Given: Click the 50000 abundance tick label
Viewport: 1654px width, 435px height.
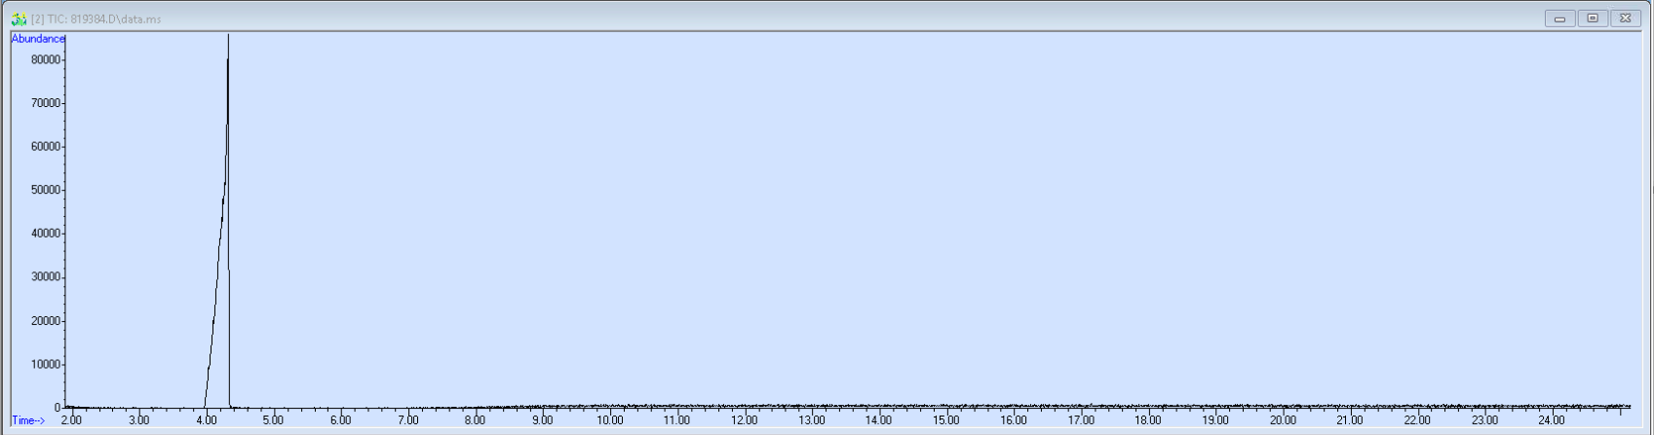Looking at the screenshot, I should (45, 190).
